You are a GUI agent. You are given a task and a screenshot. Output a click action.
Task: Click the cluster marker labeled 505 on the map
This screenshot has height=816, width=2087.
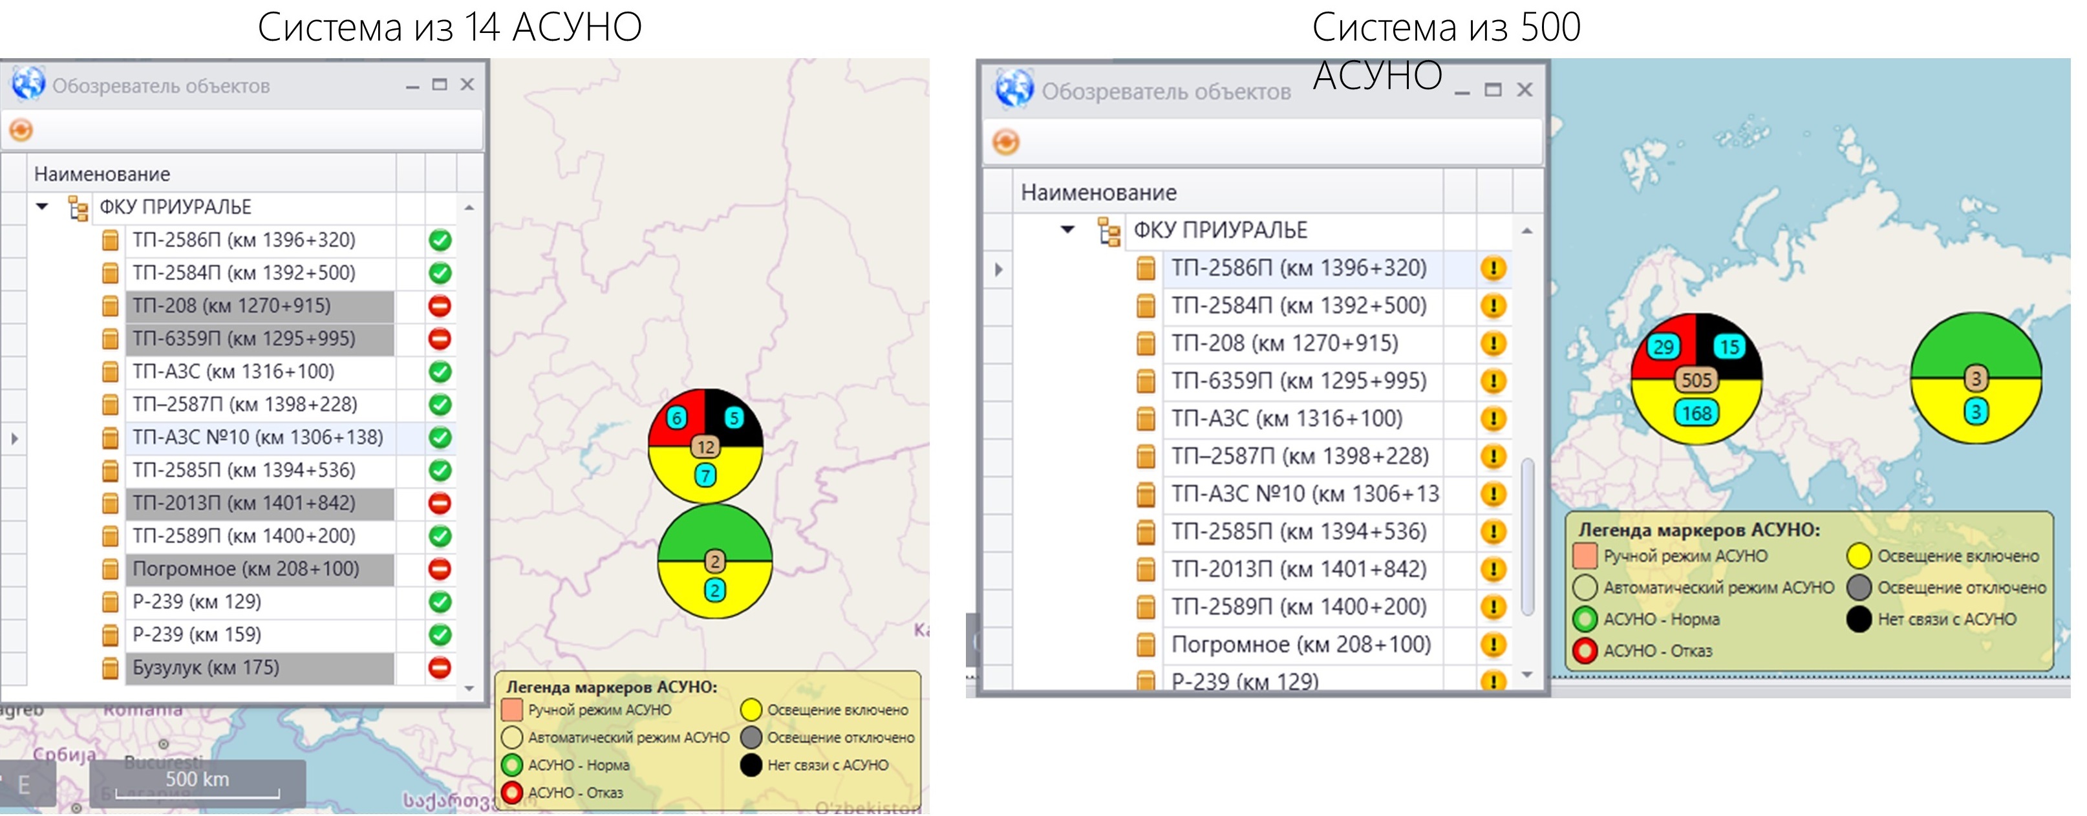(1696, 380)
